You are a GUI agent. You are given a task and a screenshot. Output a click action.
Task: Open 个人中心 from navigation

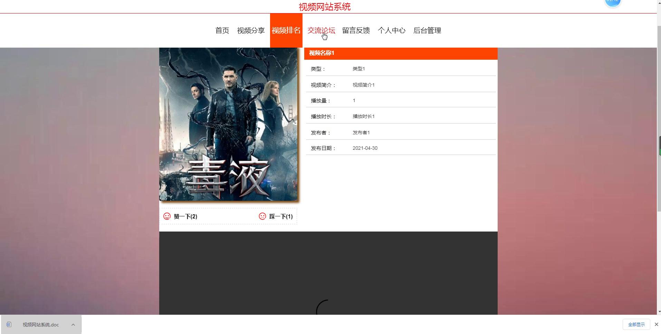tap(391, 30)
